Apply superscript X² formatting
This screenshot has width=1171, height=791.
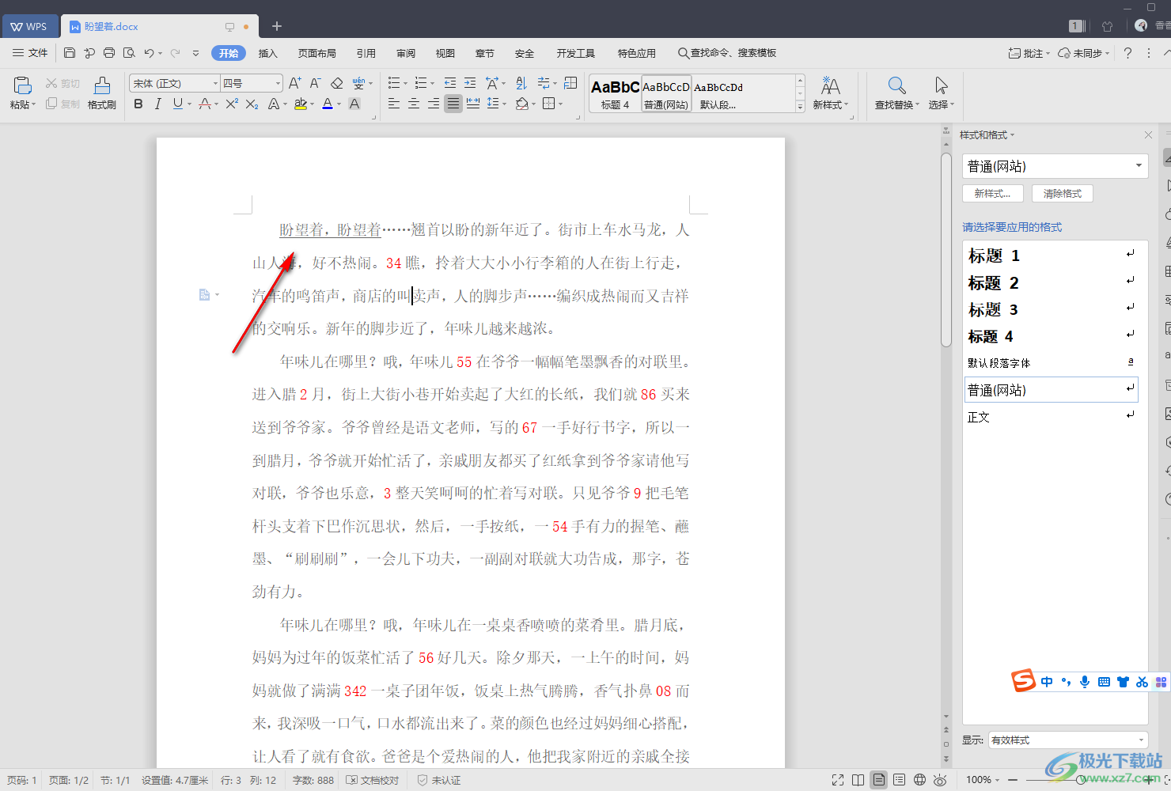[232, 104]
